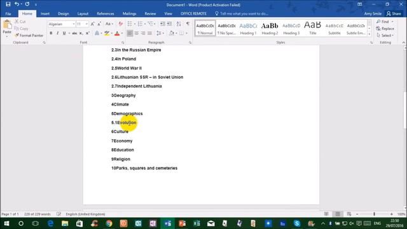Click the Find button
The width and height of the screenshot is (407, 229).
pyautogui.click(x=385, y=22)
